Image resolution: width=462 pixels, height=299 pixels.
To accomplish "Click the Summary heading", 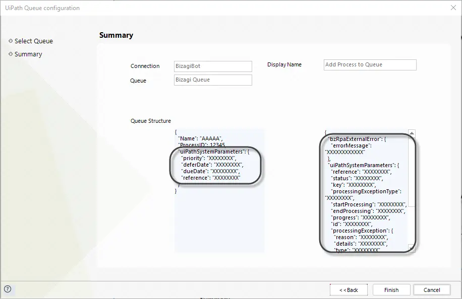I will 116,35.
